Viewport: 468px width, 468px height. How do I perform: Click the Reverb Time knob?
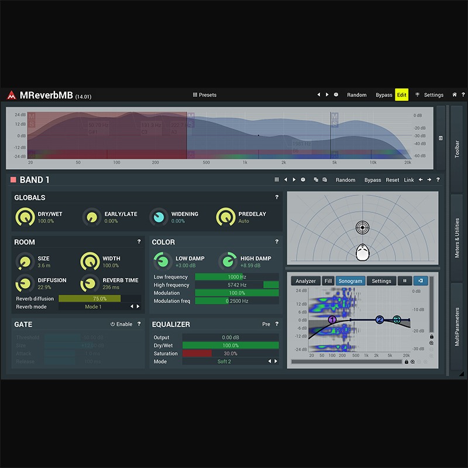tap(90, 283)
